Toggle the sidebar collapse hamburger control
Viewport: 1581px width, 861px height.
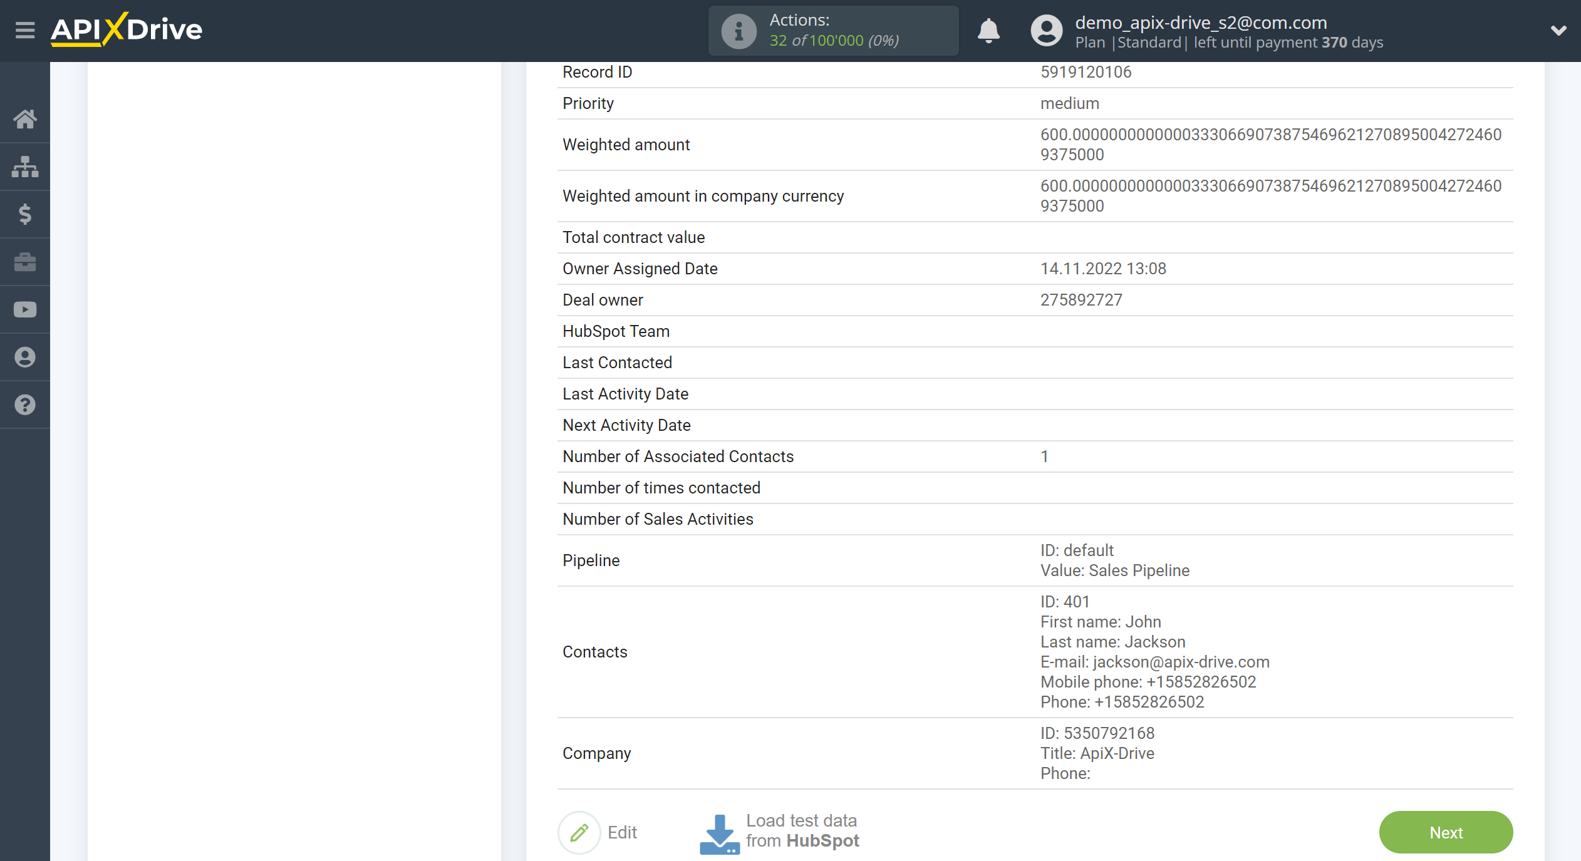(24, 31)
